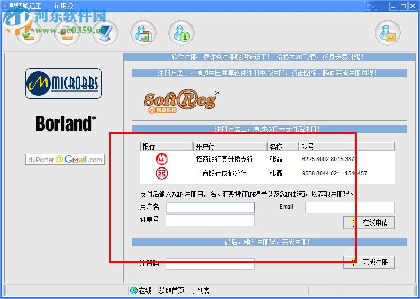Focus the 订单号 input field
This screenshot has height=299, width=420.
(211, 220)
